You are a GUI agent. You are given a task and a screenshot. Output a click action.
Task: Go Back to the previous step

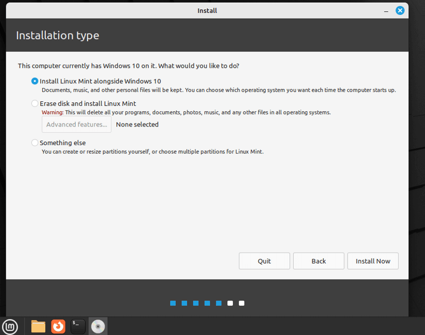click(x=318, y=261)
